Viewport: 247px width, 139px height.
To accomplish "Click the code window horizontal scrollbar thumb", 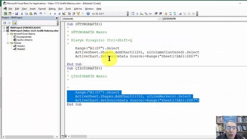I will tap(79, 136).
